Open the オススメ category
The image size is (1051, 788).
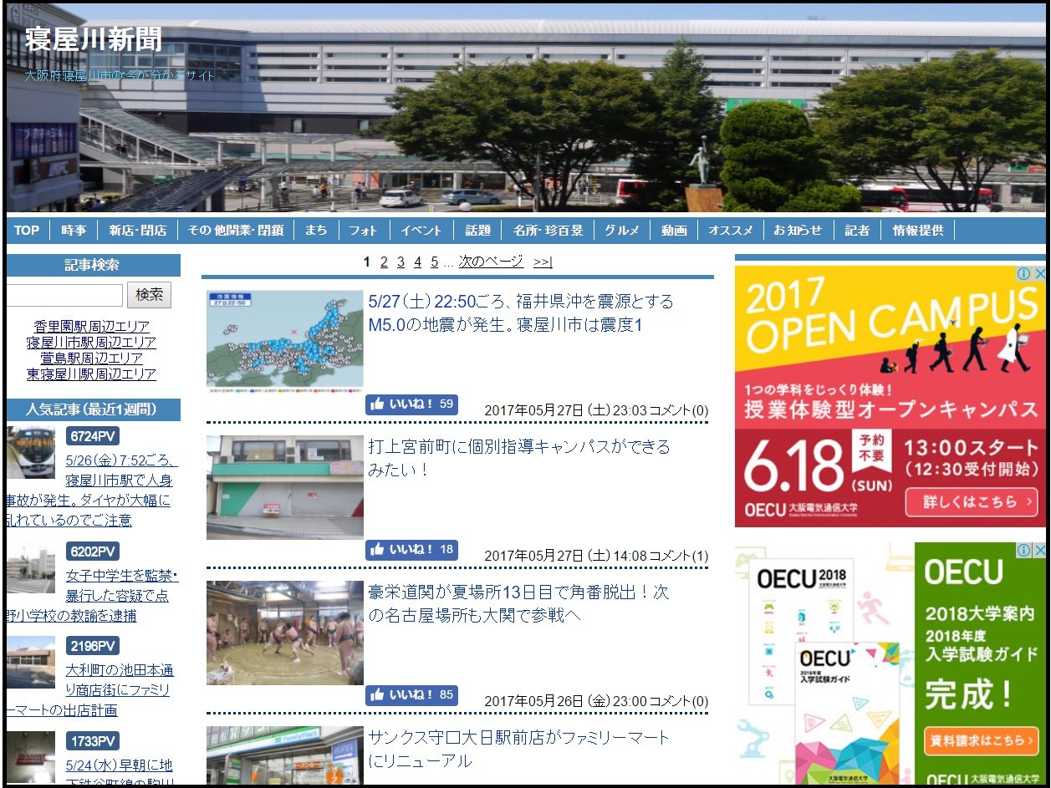pyautogui.click(x=731, y=231)
